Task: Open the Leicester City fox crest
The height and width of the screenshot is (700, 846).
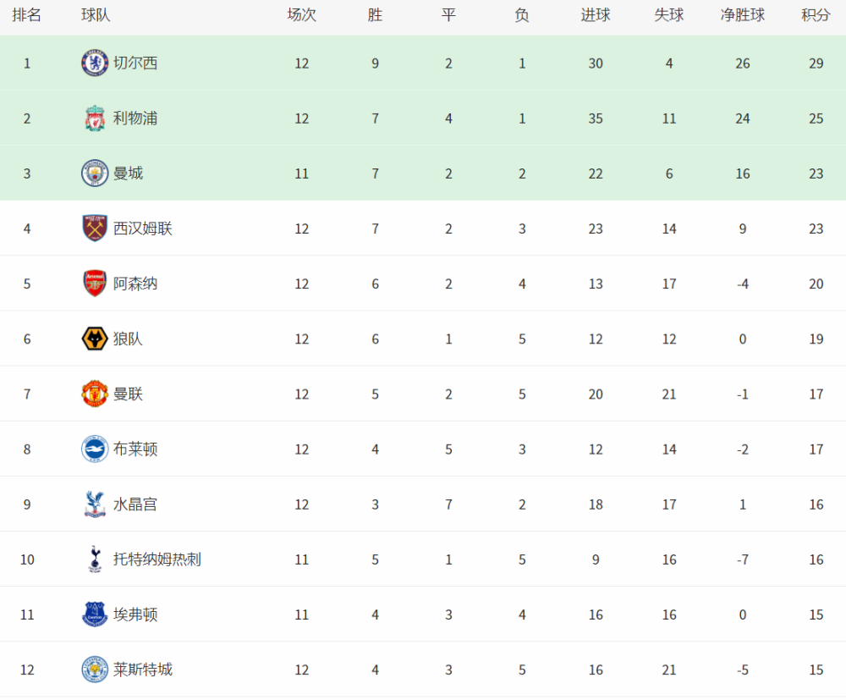Action: (x=95, y=670)
